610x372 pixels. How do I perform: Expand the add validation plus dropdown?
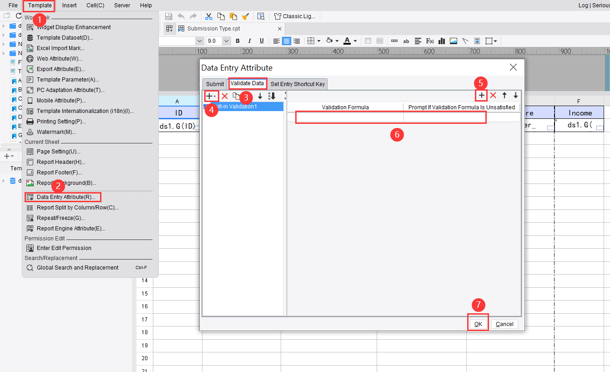coord(214,96)
